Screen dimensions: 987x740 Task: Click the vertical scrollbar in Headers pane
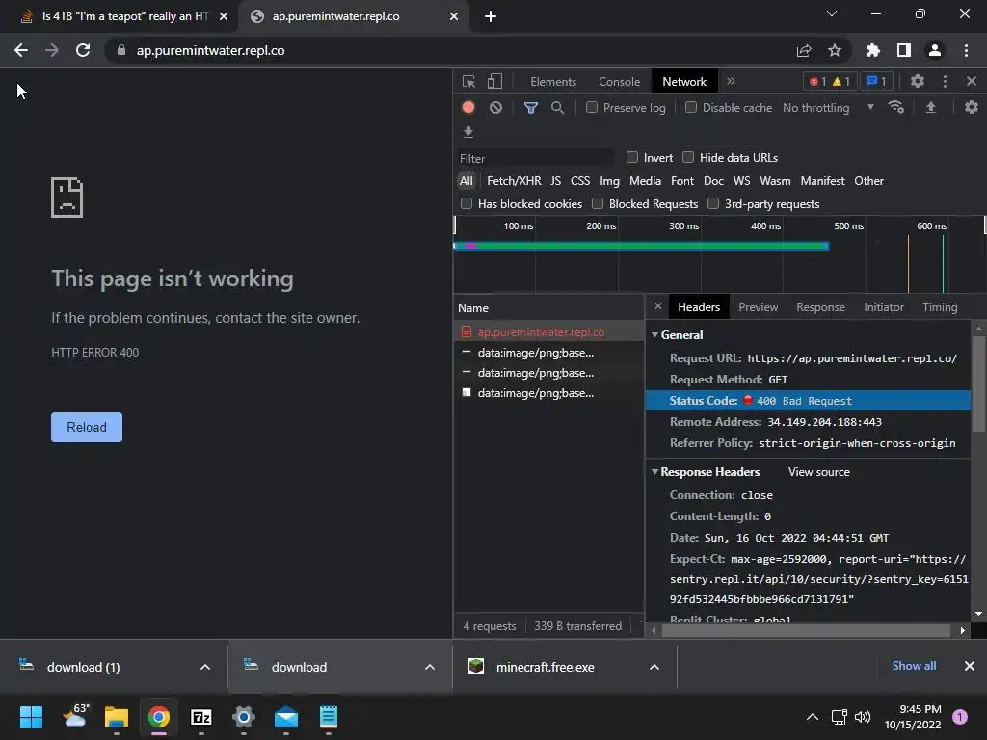(x=978, y=383)
